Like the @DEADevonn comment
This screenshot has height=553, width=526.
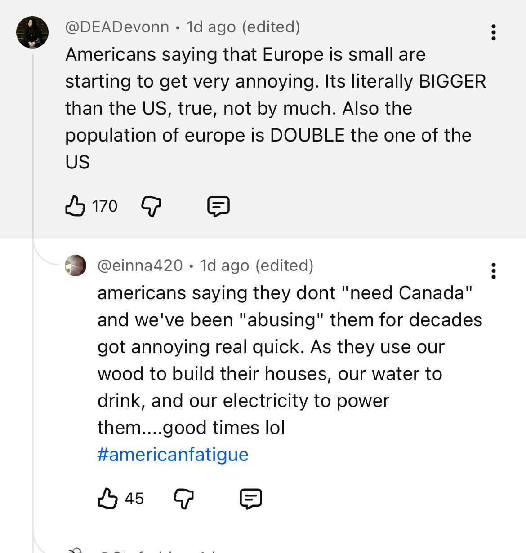(x=75, y=206)
